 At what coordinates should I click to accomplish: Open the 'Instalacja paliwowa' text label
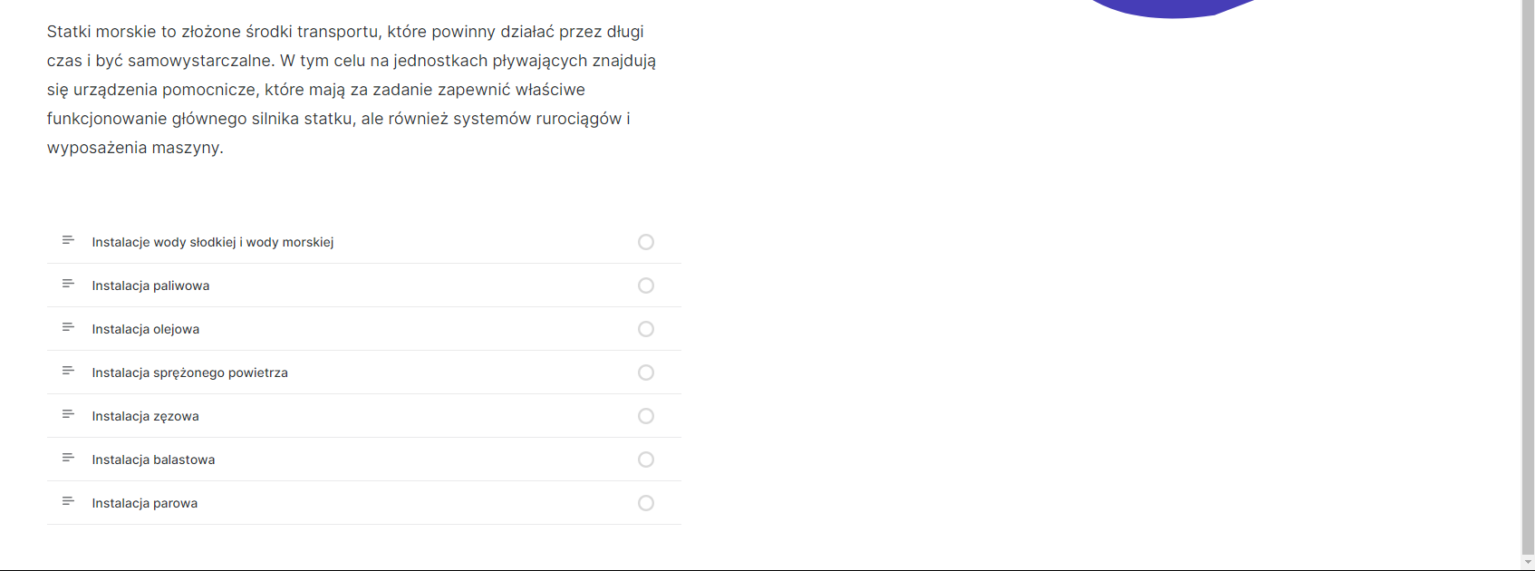pyautogui.click(x=150, y=285)
